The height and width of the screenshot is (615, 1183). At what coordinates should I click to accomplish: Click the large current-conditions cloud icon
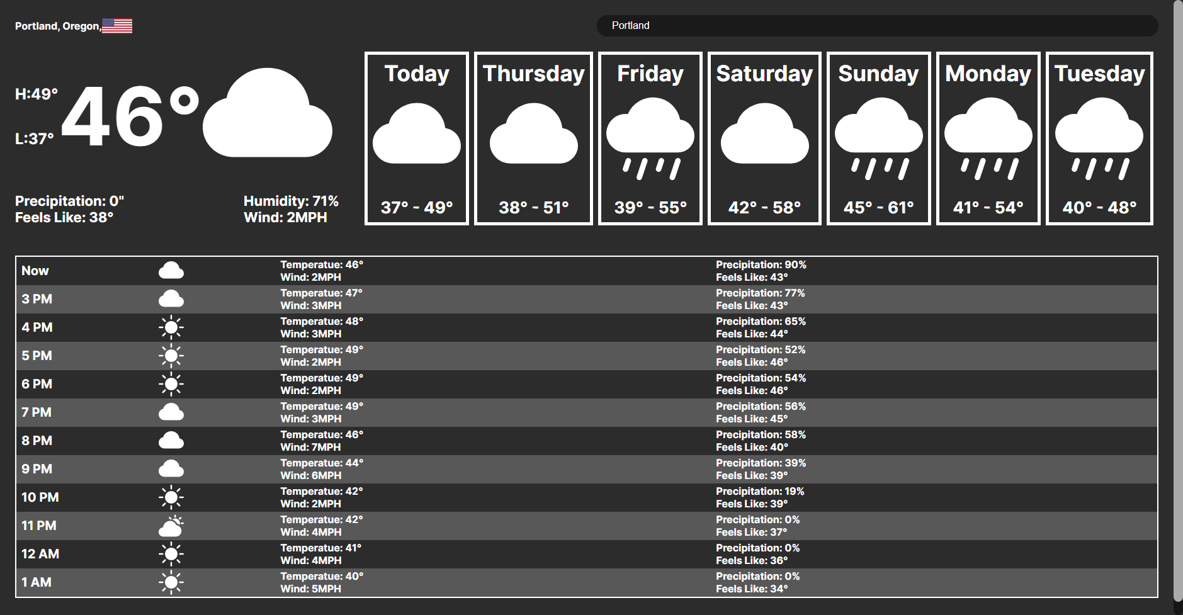268,113
